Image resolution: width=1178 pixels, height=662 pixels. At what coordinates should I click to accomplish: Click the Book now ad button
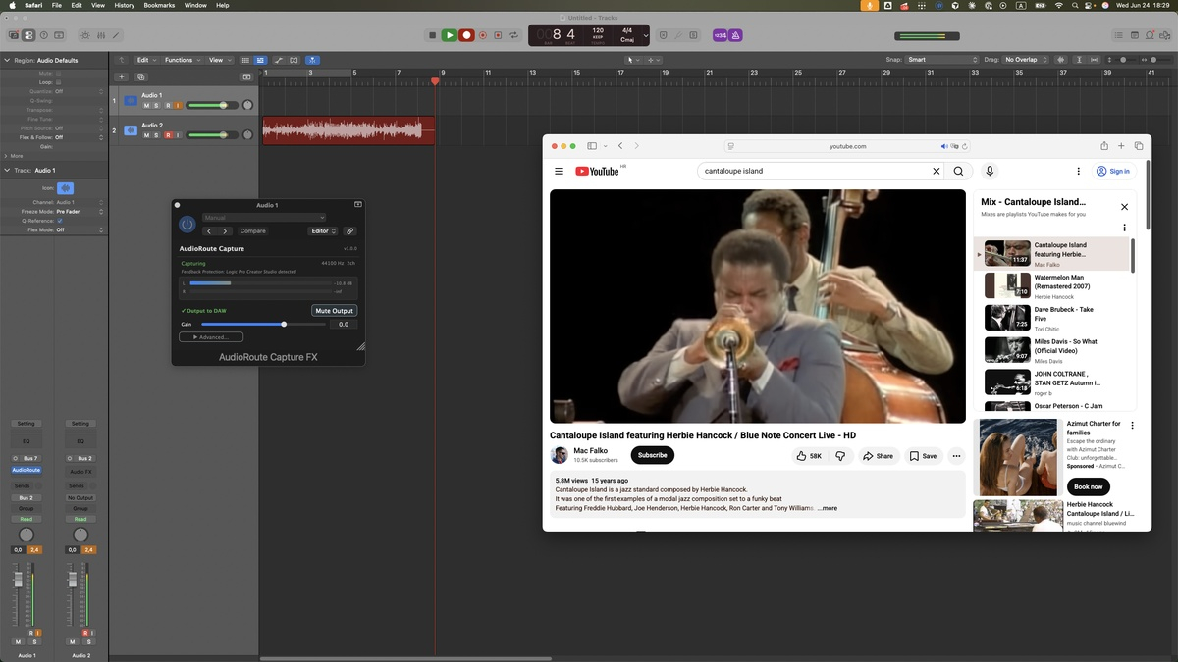[x=1088, y=486]
